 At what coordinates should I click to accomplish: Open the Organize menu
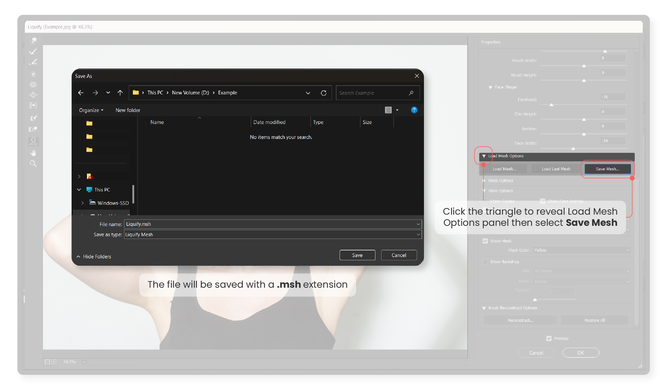coord(91,110)
